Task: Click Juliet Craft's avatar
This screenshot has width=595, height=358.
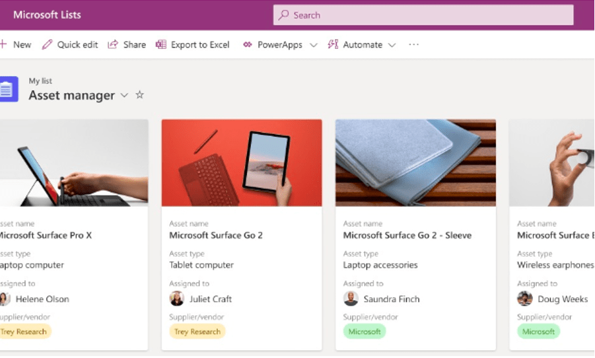Action: [176, 299]
